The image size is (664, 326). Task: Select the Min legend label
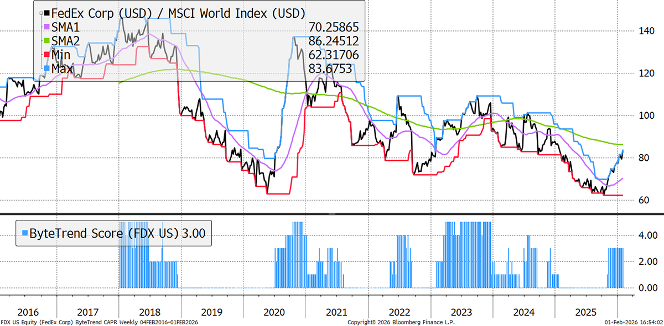(x=61, y=55)
